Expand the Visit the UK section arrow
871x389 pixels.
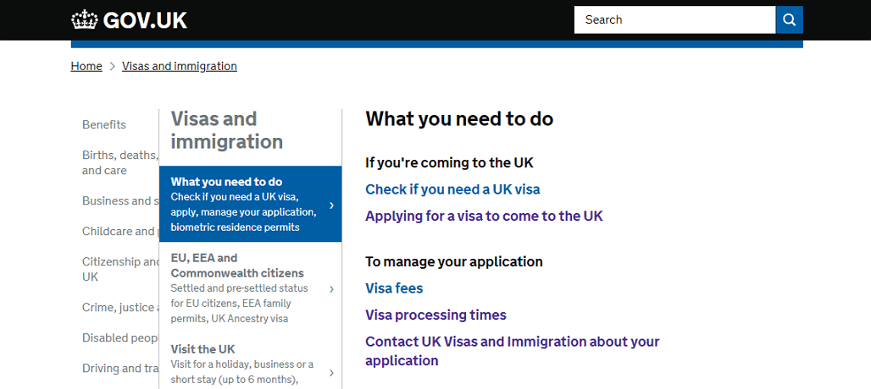tap(331, 372)
